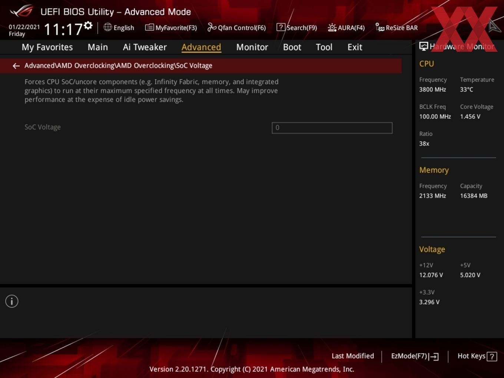This screenshot has width=504, height=378.
Task: Select the Advanced tab
Action: [x=201, y=47]
